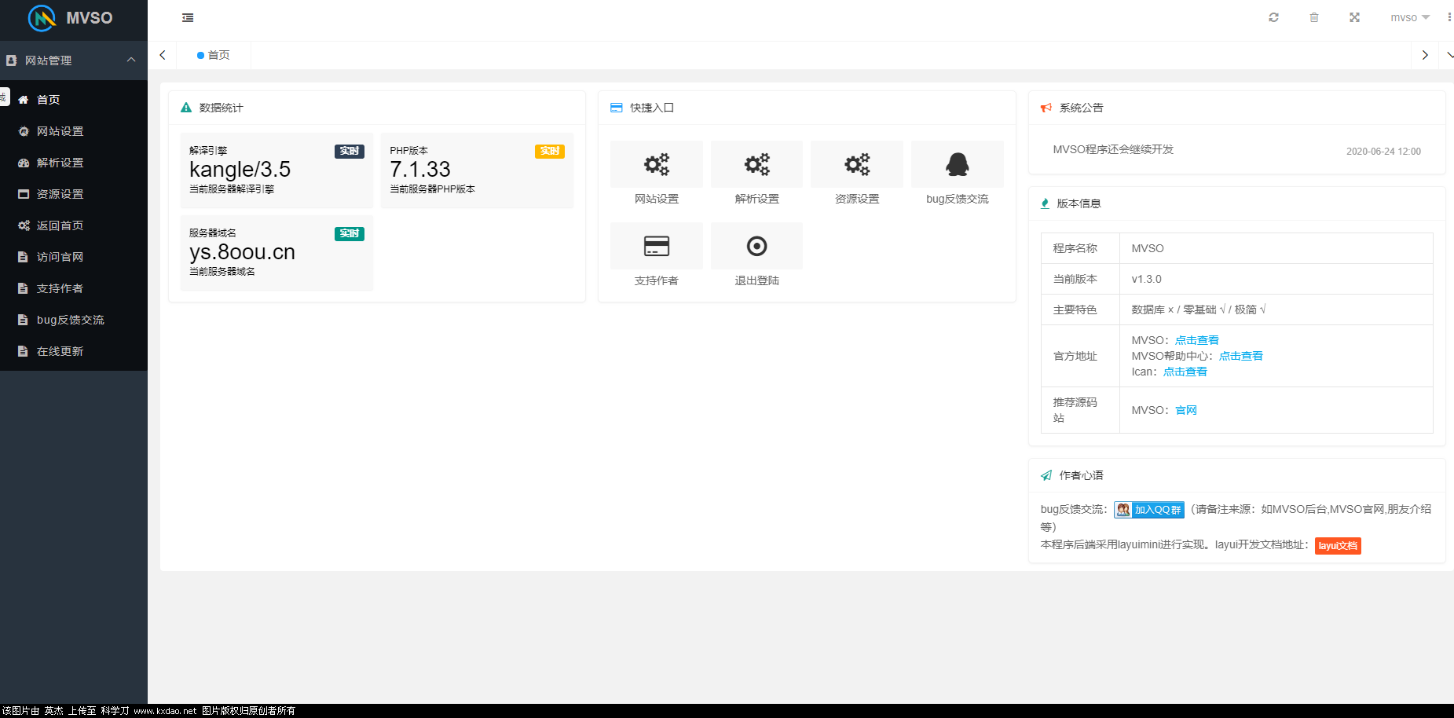Click the QQ penguin bug反馈交流 icon

pos(957,164)
